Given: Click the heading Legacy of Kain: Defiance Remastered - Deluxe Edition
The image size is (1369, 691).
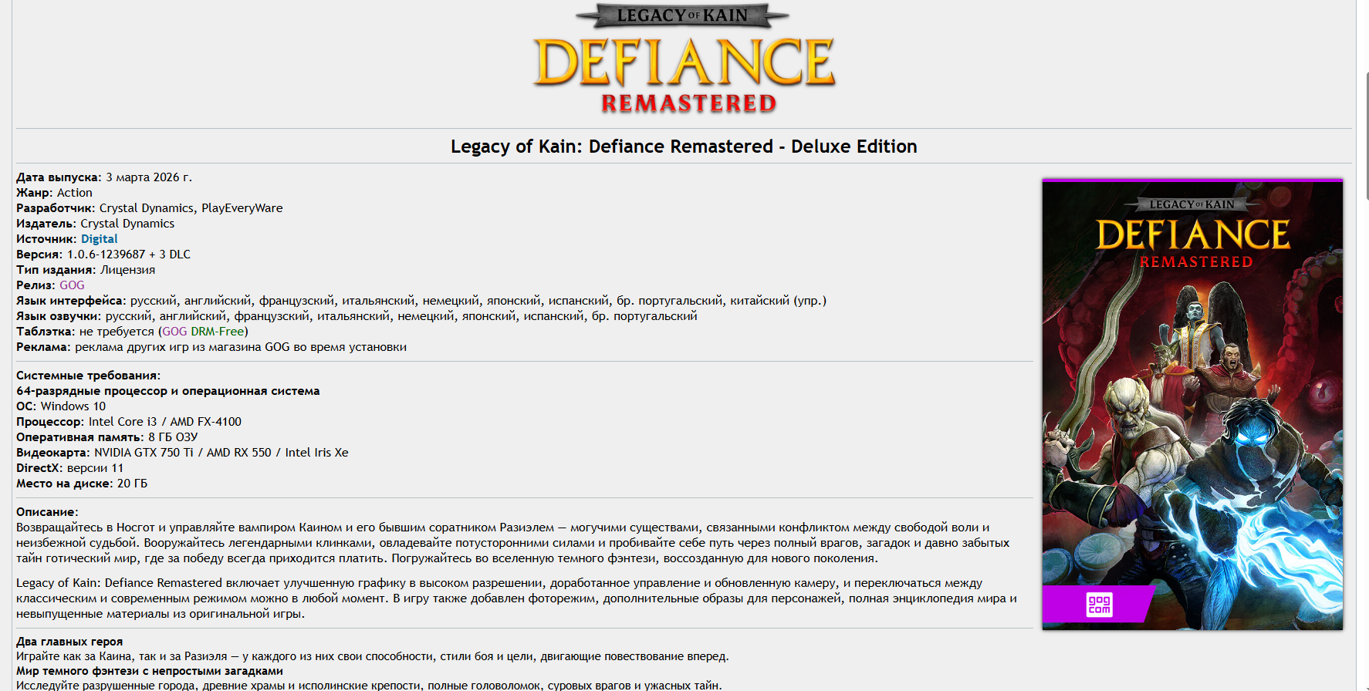Looking at the screenshot, I should [x=684, y=147].
